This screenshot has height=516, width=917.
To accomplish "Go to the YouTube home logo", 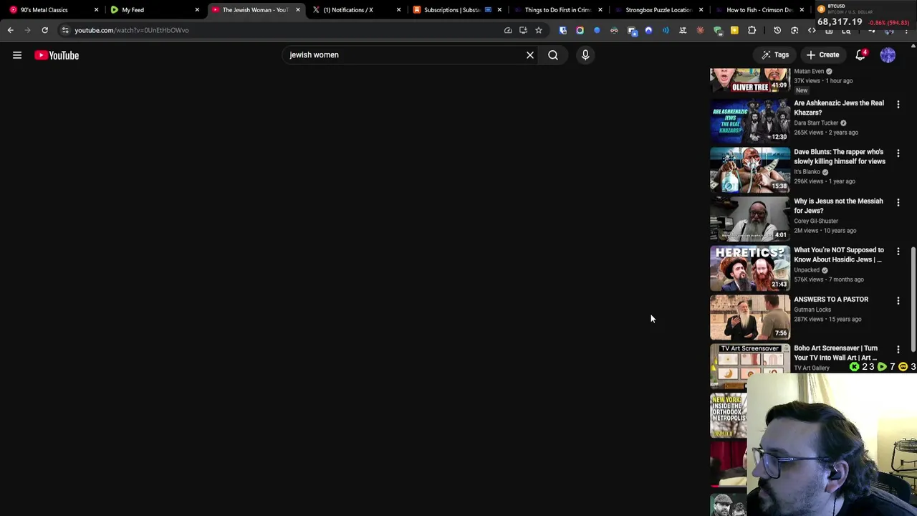I will (57, 55).
